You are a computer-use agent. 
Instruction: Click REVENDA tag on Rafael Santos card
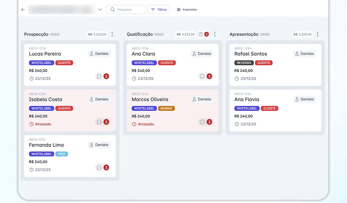pyautogui.click(x=244, y=63)
